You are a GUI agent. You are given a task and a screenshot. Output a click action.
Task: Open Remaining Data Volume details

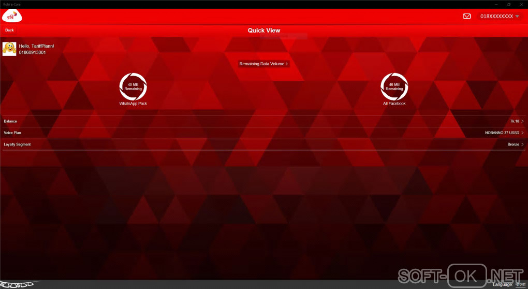(263, 64)
